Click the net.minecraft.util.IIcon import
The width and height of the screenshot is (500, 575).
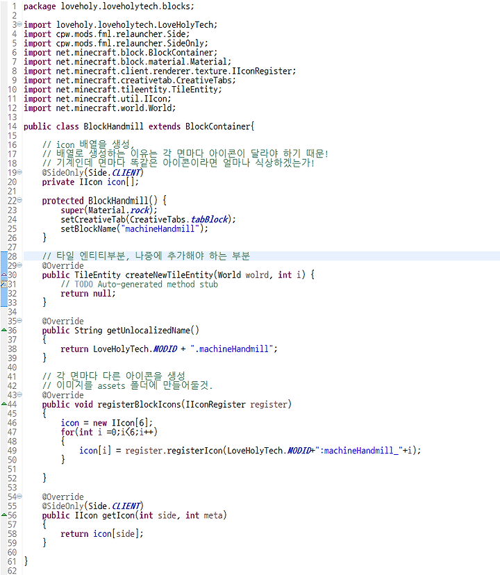pos(98,99)
